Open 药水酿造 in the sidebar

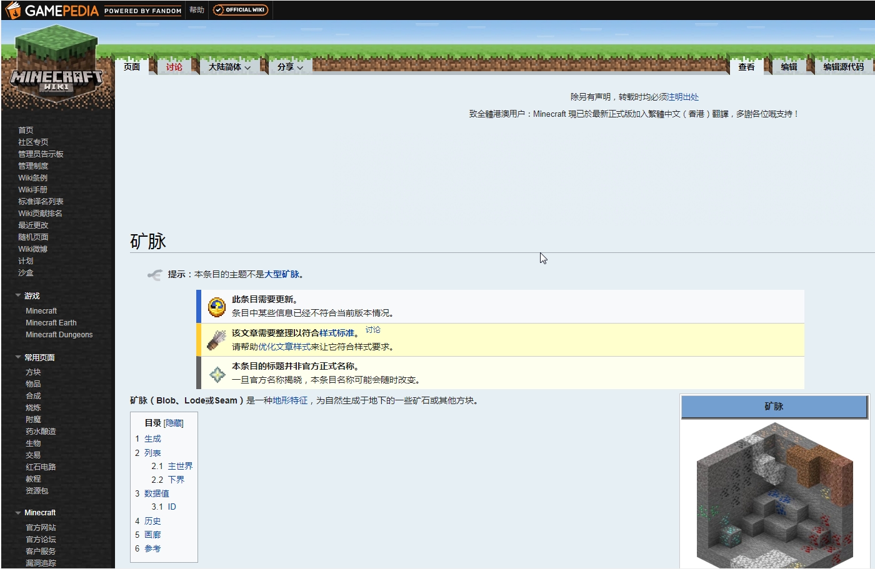pyautogui.click(x=41, y=432)
